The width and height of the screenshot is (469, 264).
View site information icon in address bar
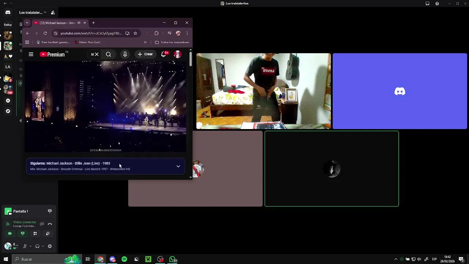tap(55, 33)
